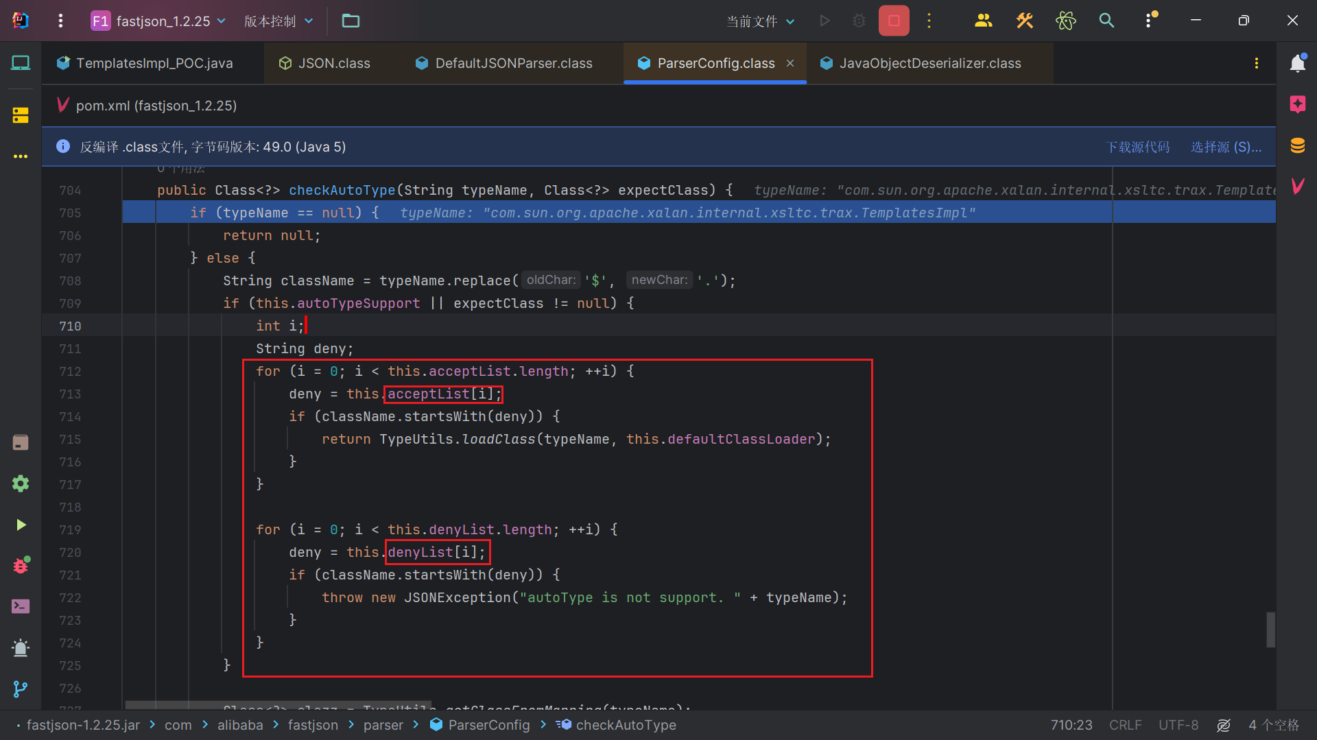Open the Terminal tool window
The height and width of the screenshot is (740, 1317).
(21, 606)
